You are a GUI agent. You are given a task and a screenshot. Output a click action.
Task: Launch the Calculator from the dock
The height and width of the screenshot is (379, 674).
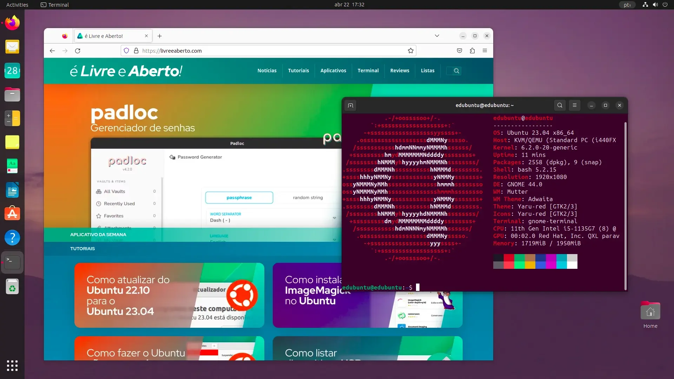click(x=12, y=118)
